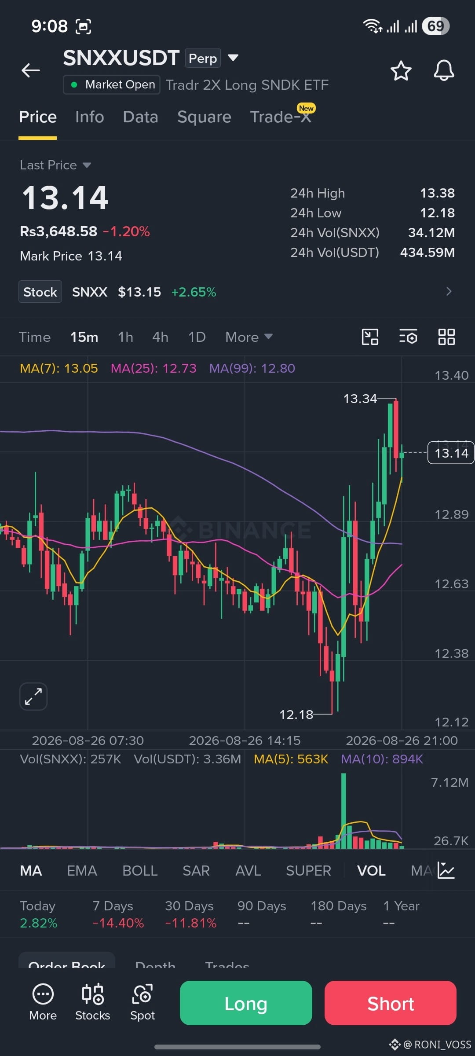The width and height of the screenshot is (475, 1056).
Task: Tap the volume MA(10): 894K legend
Action: pos(382,759)
